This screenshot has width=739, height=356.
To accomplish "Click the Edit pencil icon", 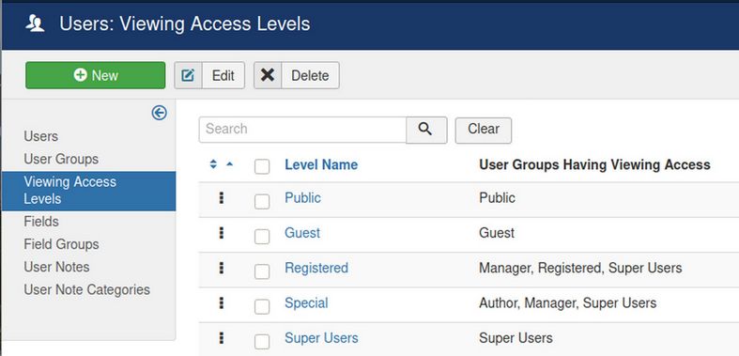I will [188, 75].
